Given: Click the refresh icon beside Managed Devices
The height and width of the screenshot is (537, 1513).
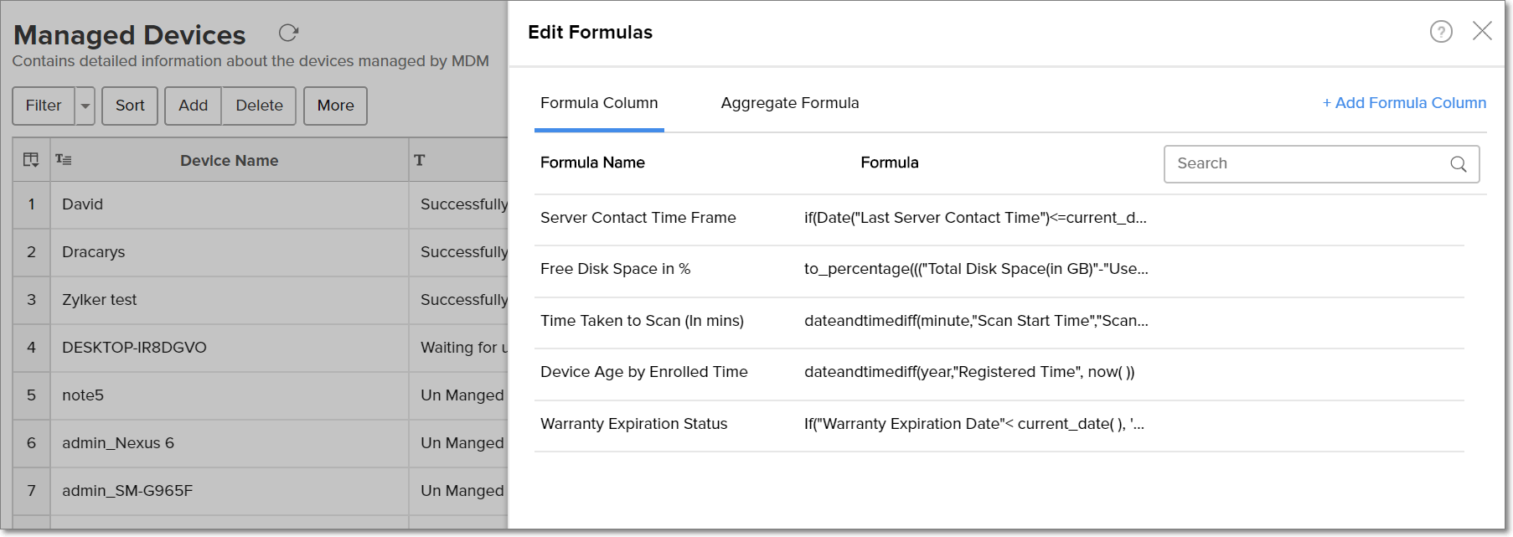Looking at the screenshot, I should coord(288,33).
